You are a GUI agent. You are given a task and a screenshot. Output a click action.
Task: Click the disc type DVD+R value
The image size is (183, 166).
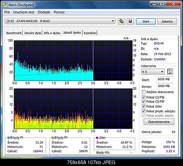coord(159,43)
